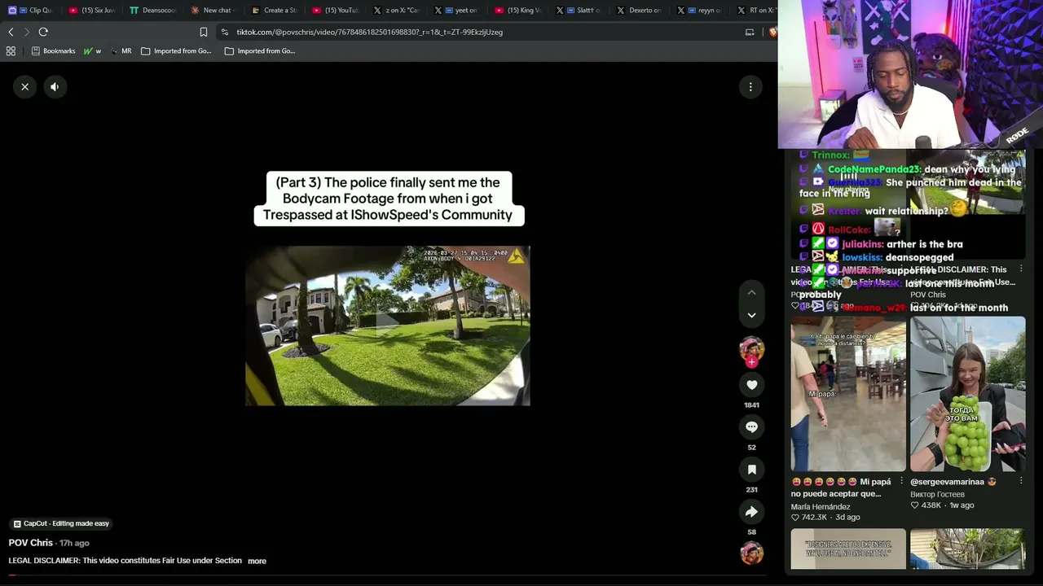Bookmark this page from the toolbar
This screenshot has height=586, width=1043.
[x=204, y=32]
